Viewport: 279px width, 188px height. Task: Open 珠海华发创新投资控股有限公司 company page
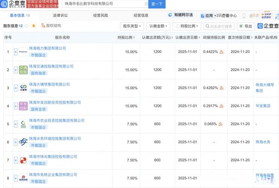pyautogui.click(x=55, y=102)
